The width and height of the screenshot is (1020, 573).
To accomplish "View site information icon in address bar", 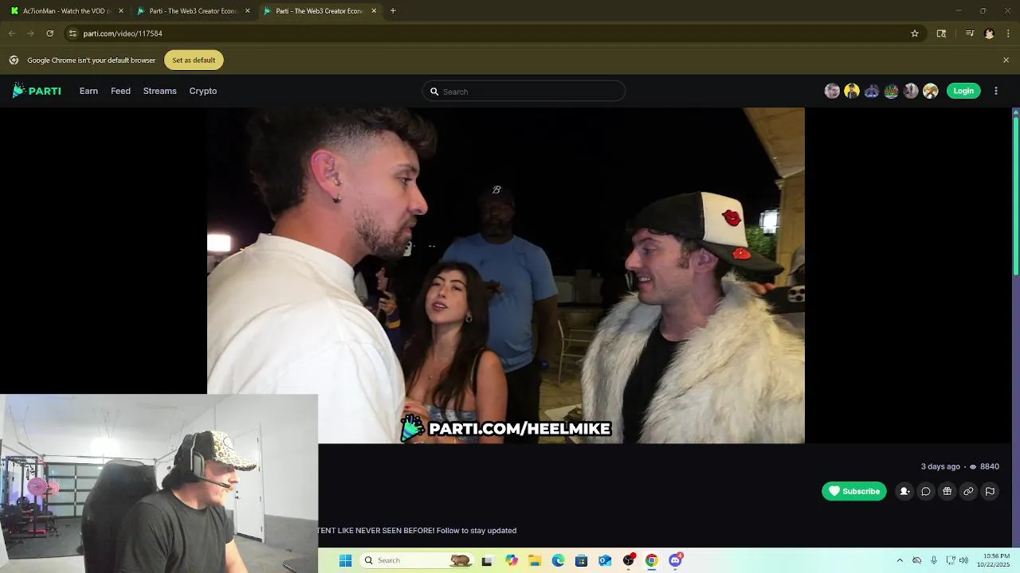I will [x=73, y=33].
